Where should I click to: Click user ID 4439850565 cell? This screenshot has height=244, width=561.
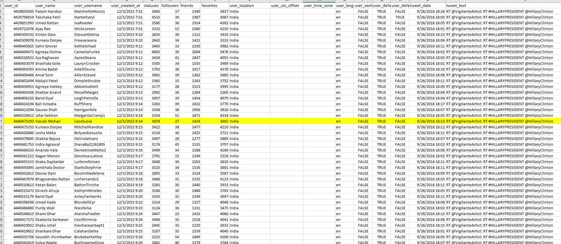19,11
